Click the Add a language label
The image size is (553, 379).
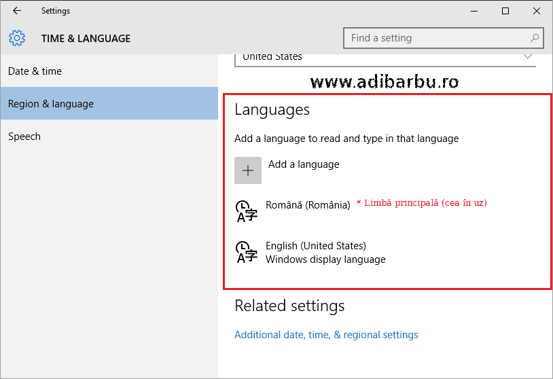(x=304, y=164)
